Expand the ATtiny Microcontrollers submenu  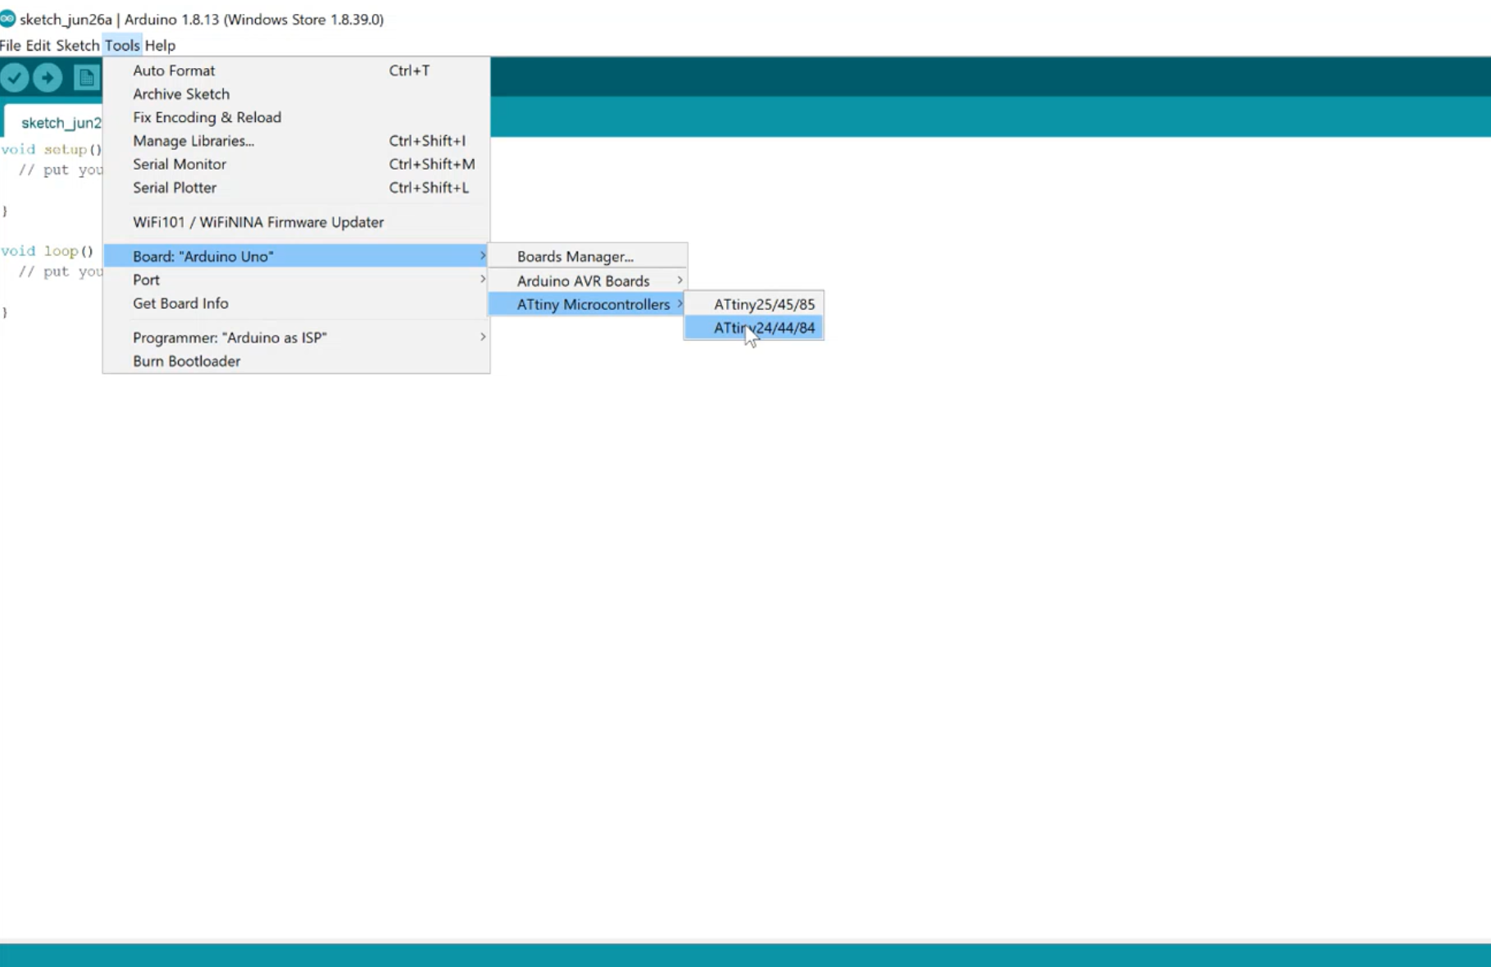pos(588,304)
